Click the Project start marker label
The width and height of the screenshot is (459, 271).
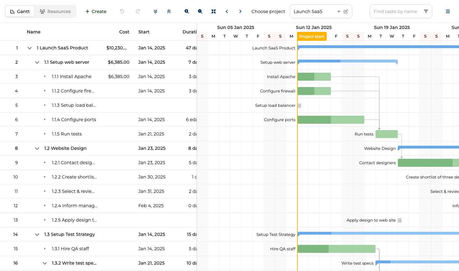312,36
